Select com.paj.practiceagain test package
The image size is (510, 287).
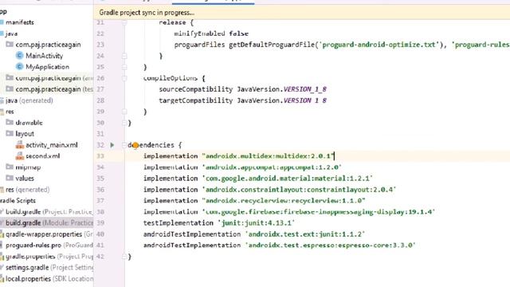click(x=54, y=89)
